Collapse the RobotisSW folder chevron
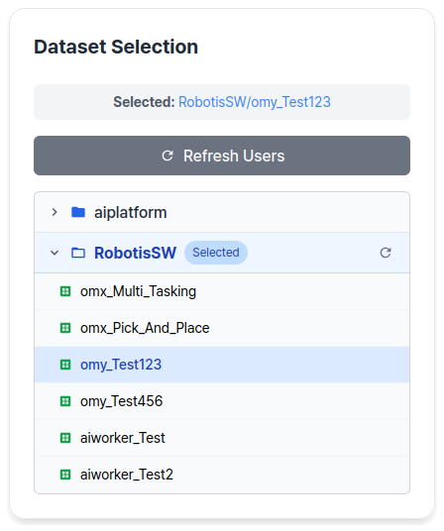 coord(55,253)
